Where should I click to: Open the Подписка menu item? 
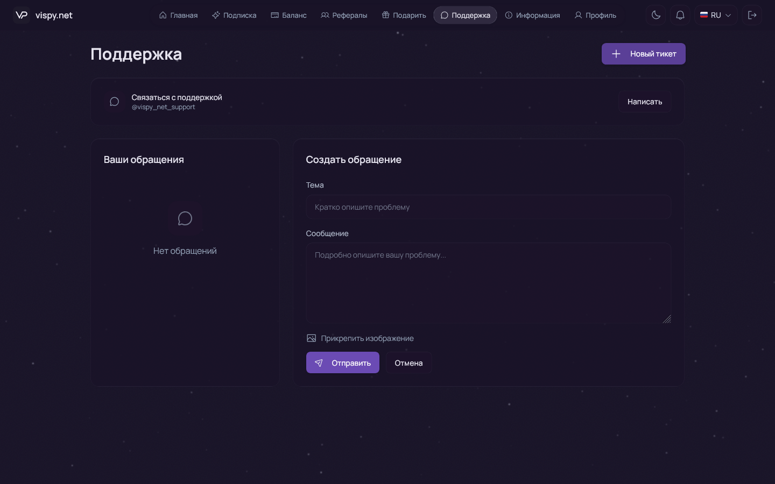point(234,15)
